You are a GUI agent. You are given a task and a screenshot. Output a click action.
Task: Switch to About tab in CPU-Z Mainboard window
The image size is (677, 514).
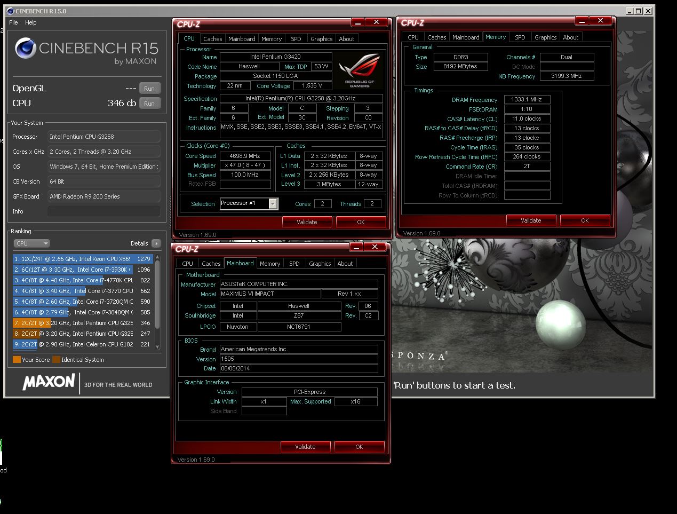pos(345,264)
